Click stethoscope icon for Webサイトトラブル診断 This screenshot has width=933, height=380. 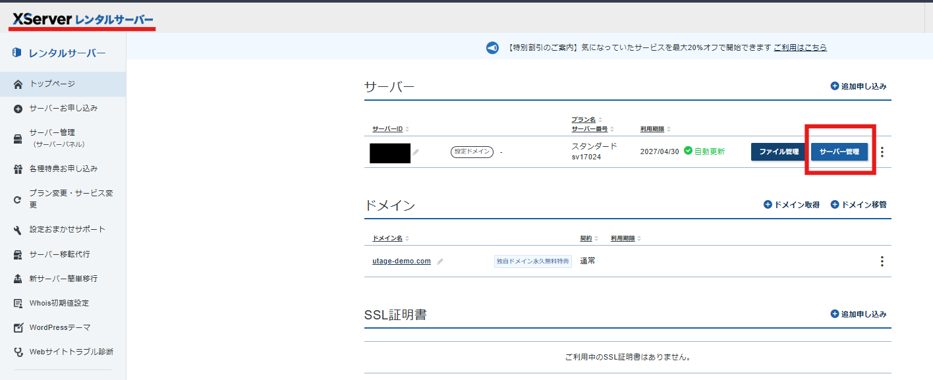(18, 352)
